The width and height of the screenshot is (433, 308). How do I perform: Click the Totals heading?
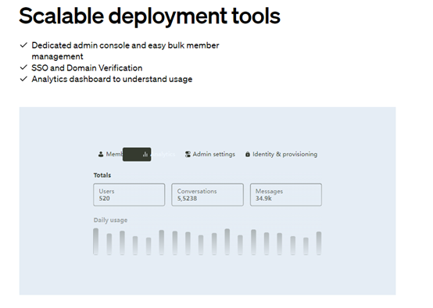click(102, 175)
